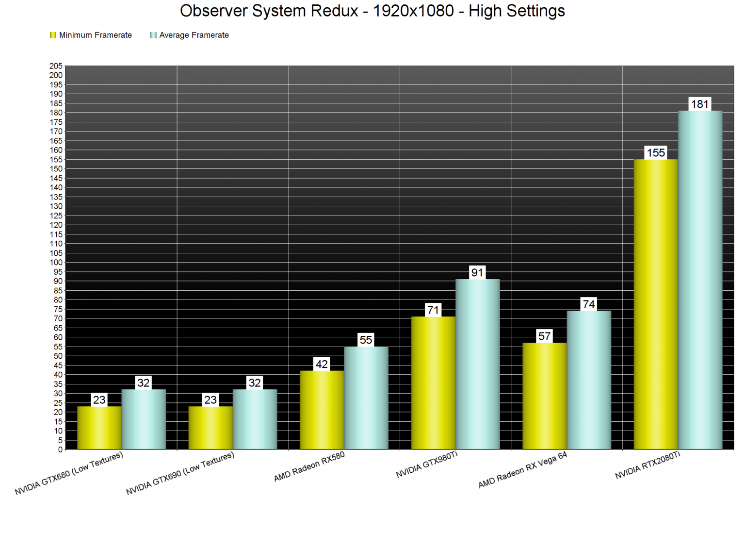Expand the 91 label above GTX980Ti's bar

click(477, 273)
